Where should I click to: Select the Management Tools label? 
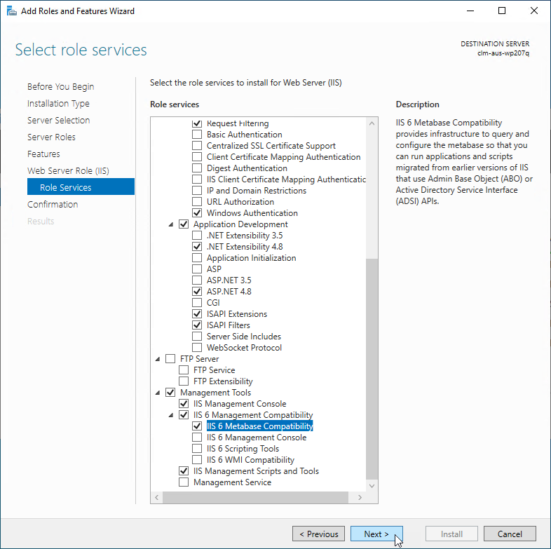tap(215, 393)
